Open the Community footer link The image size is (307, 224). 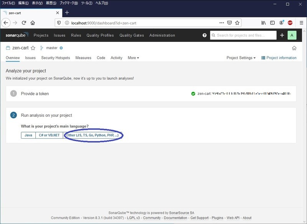click(x=152, y=218)
